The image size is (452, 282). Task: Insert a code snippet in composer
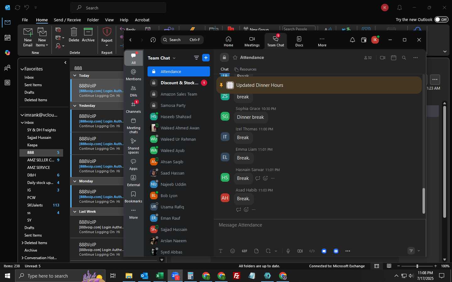[x=312, y=251]
